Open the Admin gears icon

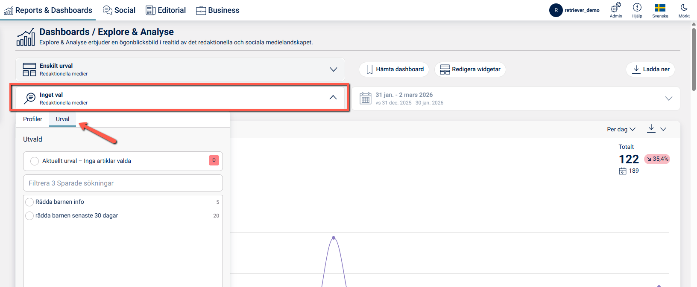(x=615, y=8)
